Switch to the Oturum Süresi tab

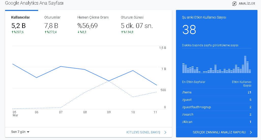(x=137, y=25)
